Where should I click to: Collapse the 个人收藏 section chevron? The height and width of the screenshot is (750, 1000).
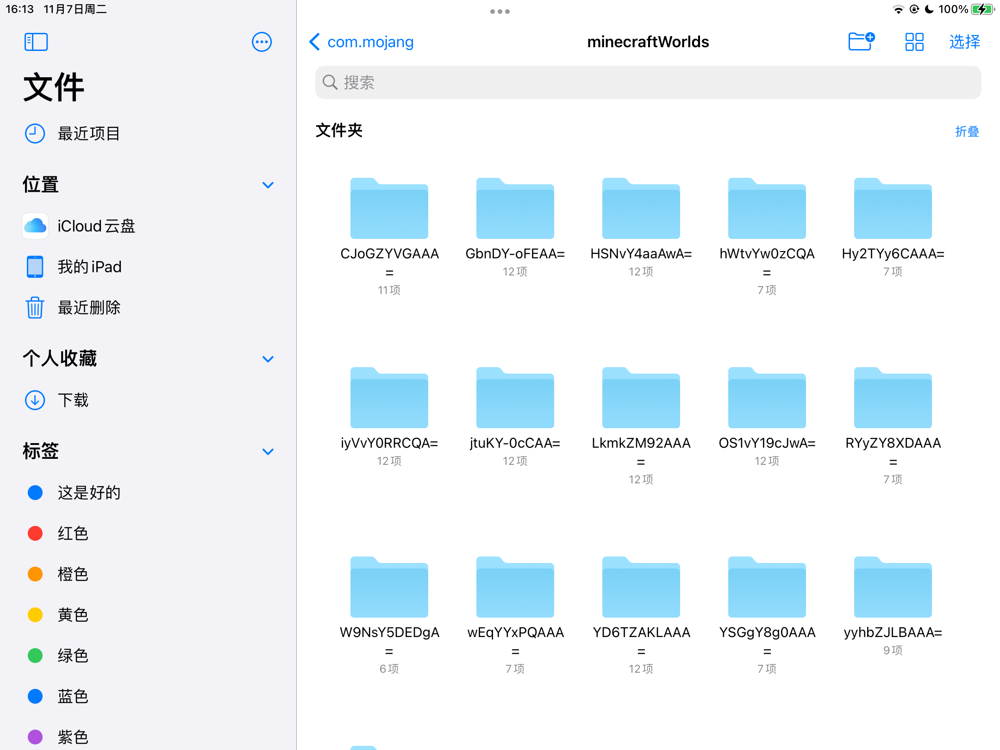(268, 359)
